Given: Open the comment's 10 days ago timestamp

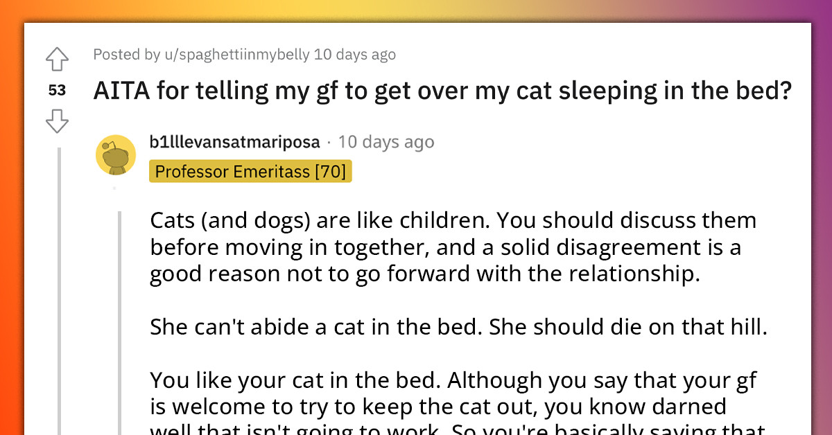Looking at the screenshot, I should coord(385,141).
